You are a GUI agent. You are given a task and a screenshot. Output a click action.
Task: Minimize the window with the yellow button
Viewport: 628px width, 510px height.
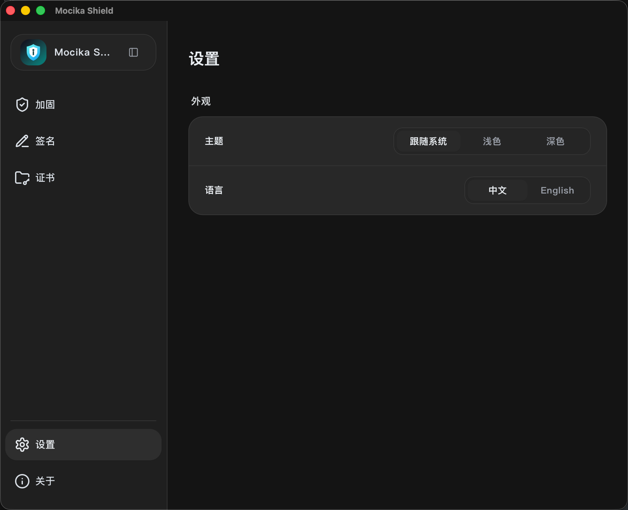click(26, 11)
